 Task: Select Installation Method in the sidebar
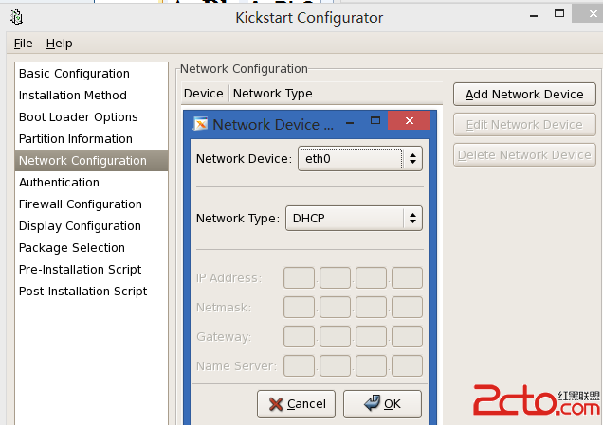pyautogui.click(x=92, y=96)
